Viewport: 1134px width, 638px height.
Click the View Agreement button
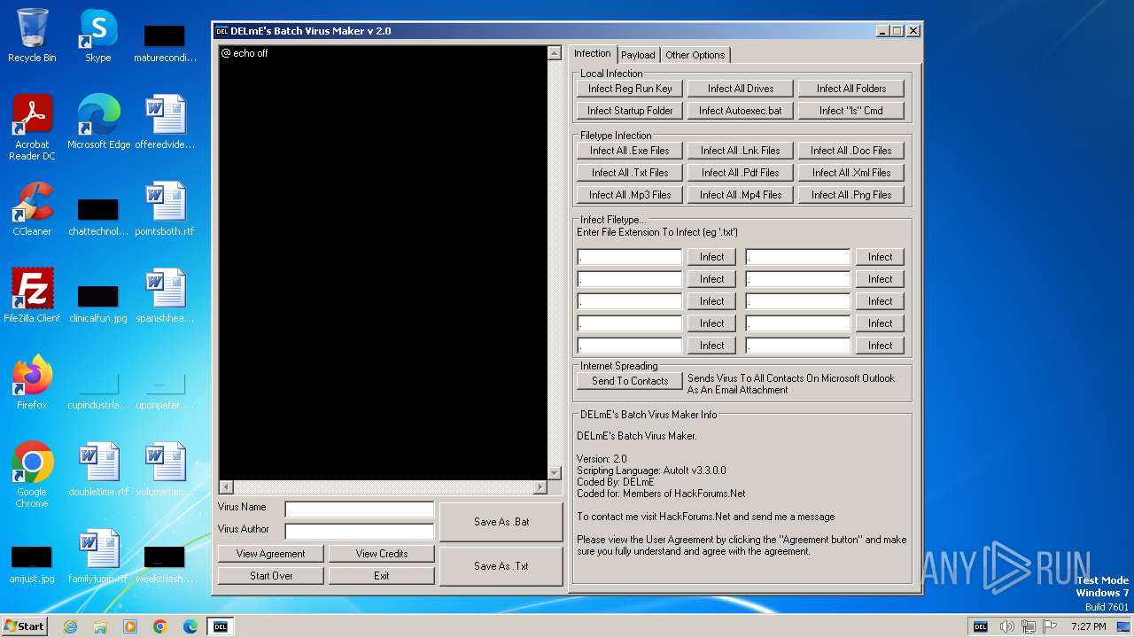point(270,554)
